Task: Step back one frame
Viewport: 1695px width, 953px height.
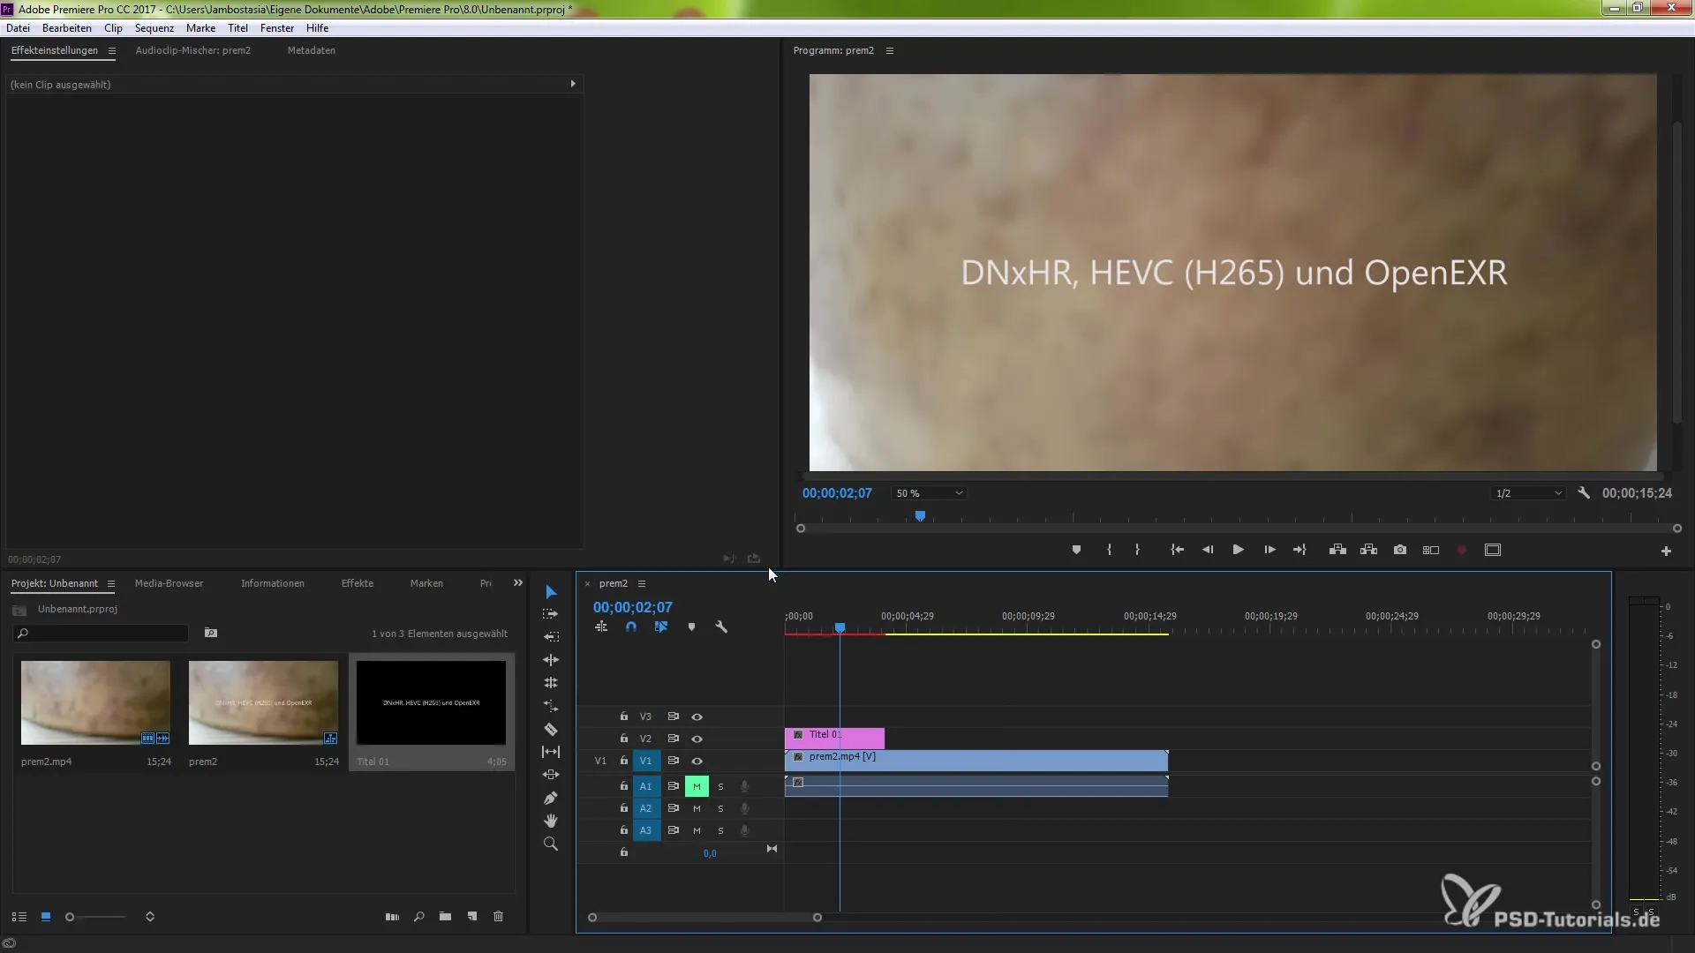Action: click(x=1208, y=550)
